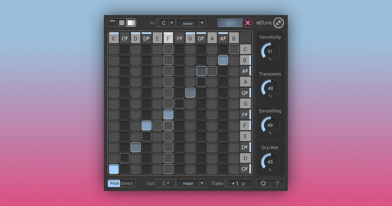This screenshot has width=392, height=206.
Task: Toggle the F# input note key
Action: point(179,38)
